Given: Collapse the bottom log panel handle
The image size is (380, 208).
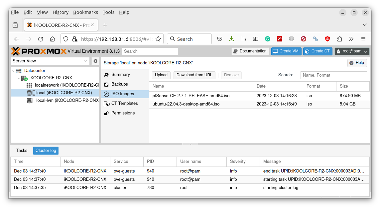Looking at the screenshot, I should tap(190, 144).
